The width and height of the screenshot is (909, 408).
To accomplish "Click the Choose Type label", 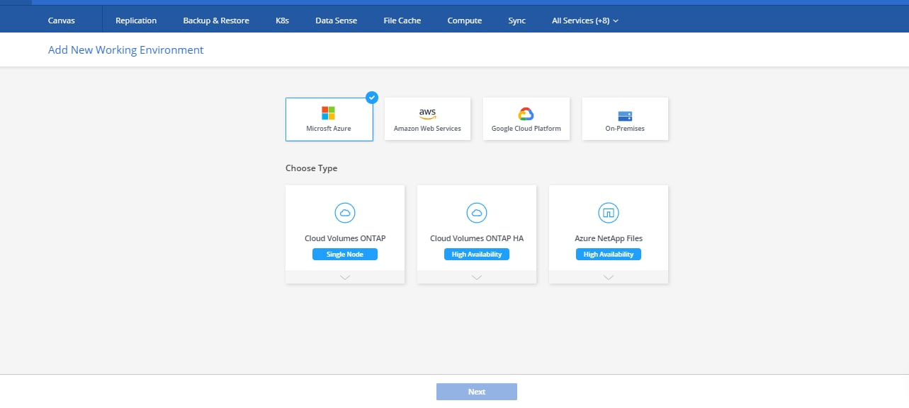I will 312,168.
